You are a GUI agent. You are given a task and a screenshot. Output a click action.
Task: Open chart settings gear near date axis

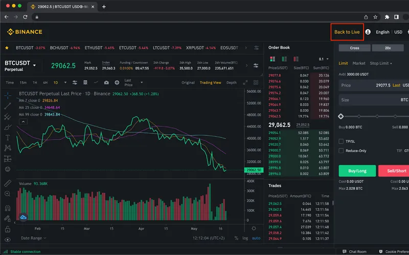tap(254, 228)
